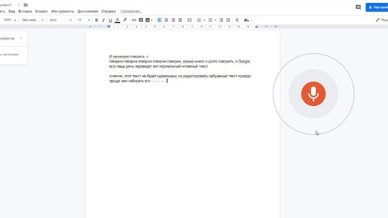Toggle bold formatting in toolbar
The height and width of the screenshot is (218, 388).
(96, 20)
